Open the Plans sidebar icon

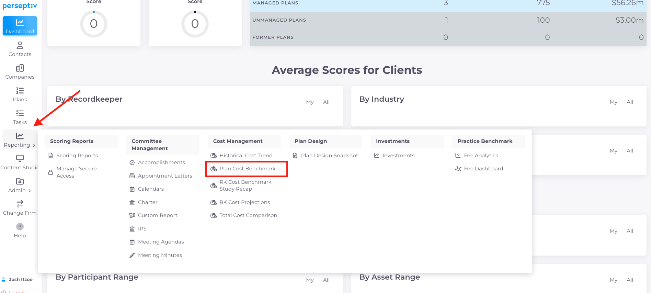pos(20,91)
